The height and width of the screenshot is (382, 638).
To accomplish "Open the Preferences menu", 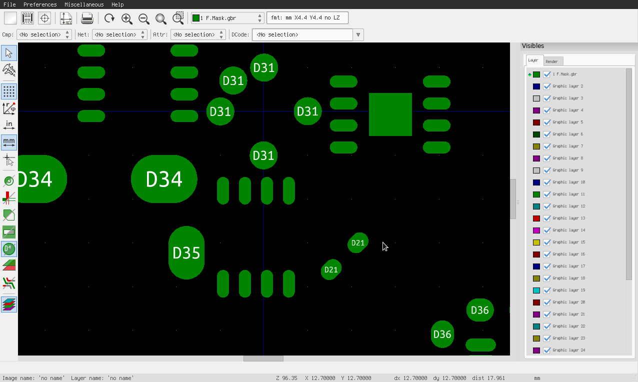I will coord(40,4).
